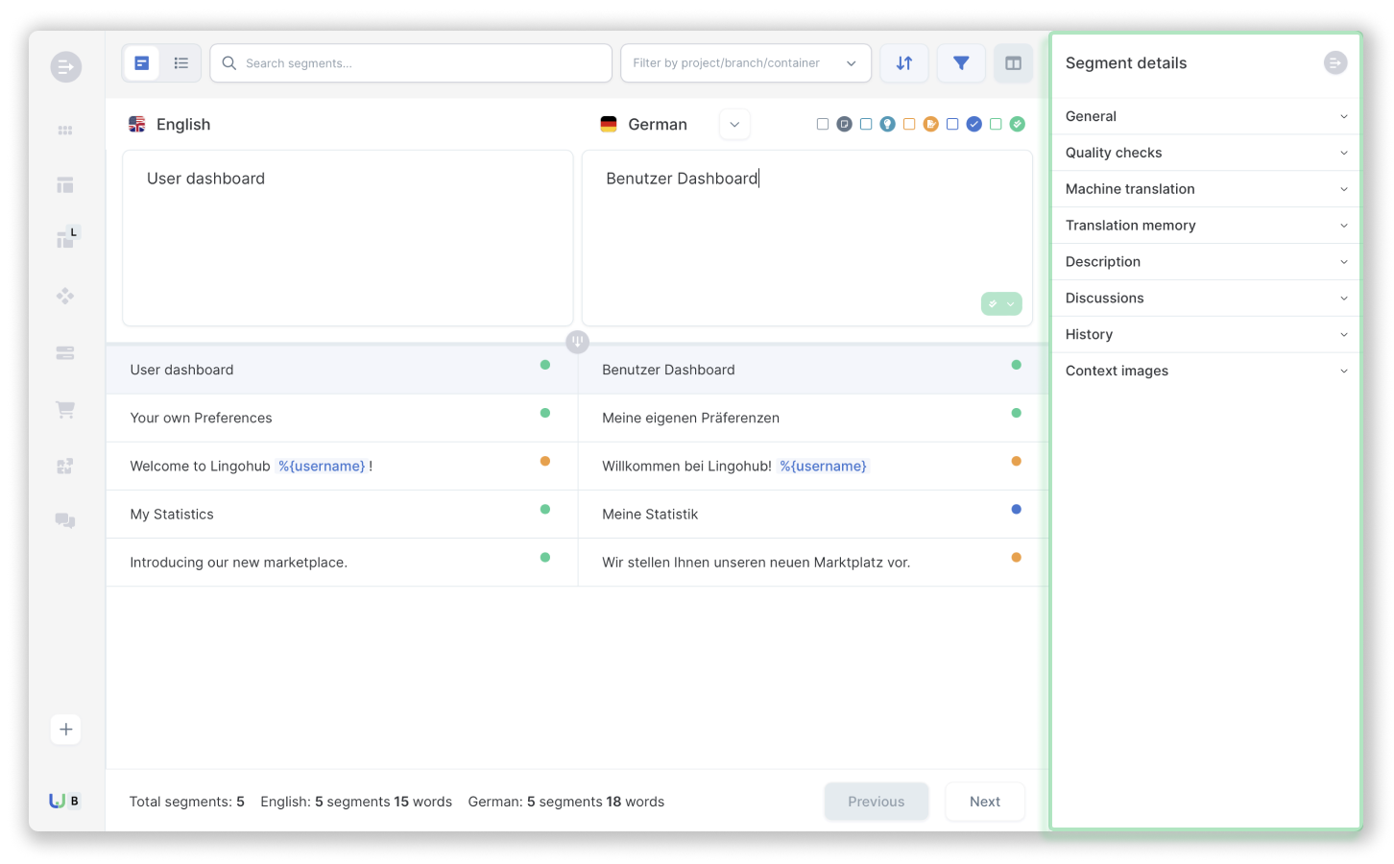Expand the Context images section

pyautogui.click(x=1206, y=372)
